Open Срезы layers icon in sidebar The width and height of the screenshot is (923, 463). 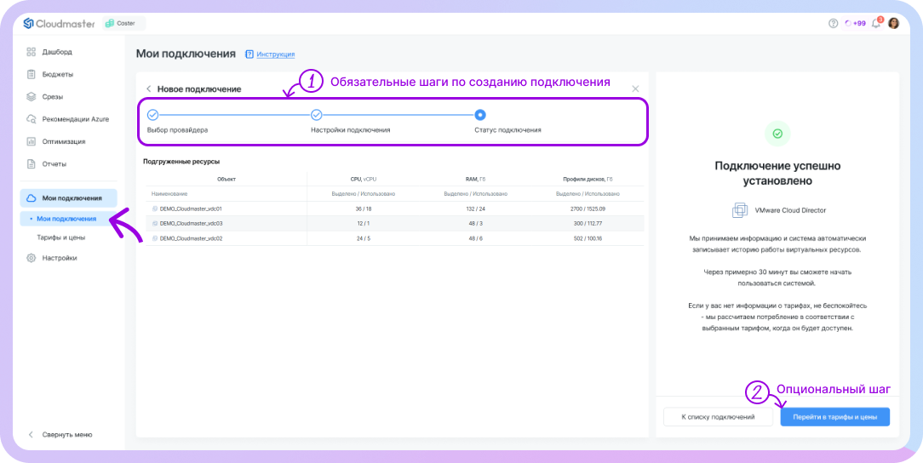31,96
